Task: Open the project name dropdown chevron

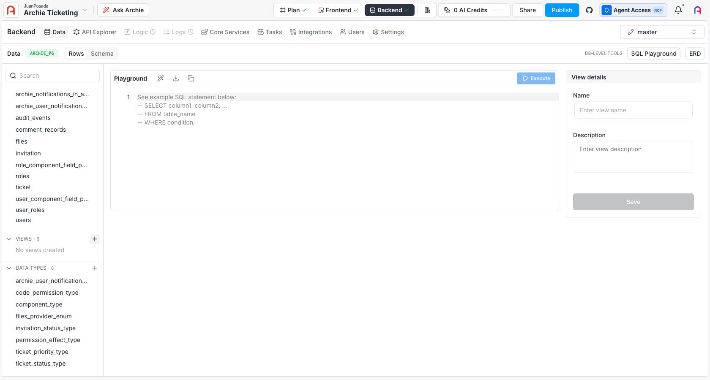Action: (85, 10)
